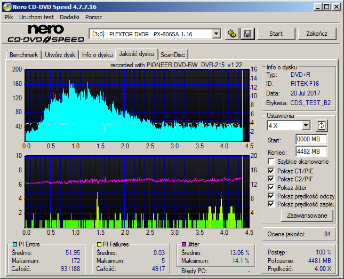Click the refresh settings icon beside speed
Screen dimensions: 344x279
[322, 125]
